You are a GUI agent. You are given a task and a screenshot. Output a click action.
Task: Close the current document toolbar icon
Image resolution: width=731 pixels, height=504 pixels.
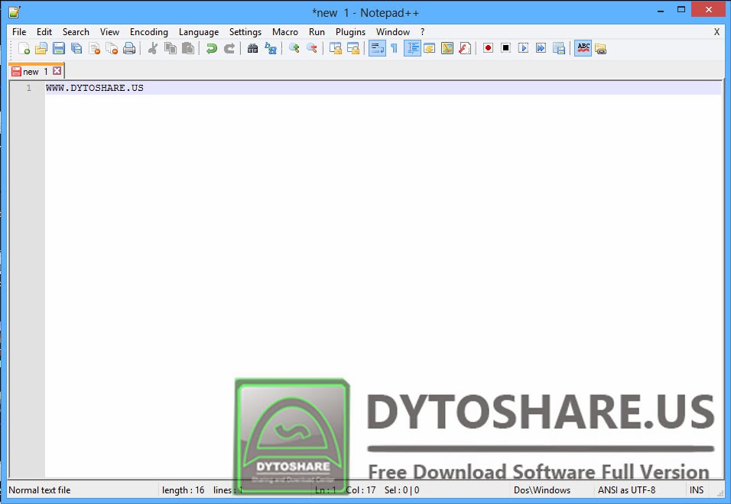[94, 48]
